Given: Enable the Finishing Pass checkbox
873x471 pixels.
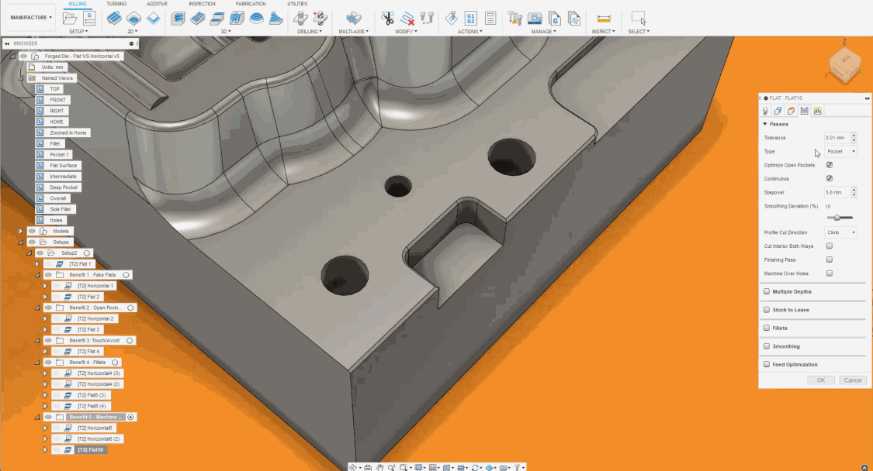Looking at the screenshot, I should (830, 260).
